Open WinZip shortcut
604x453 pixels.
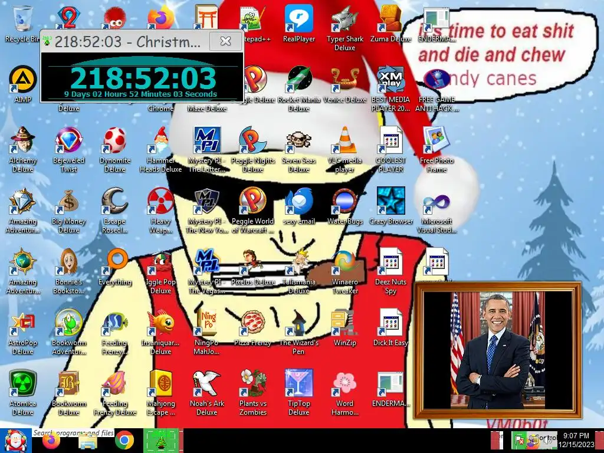(344, 328)
